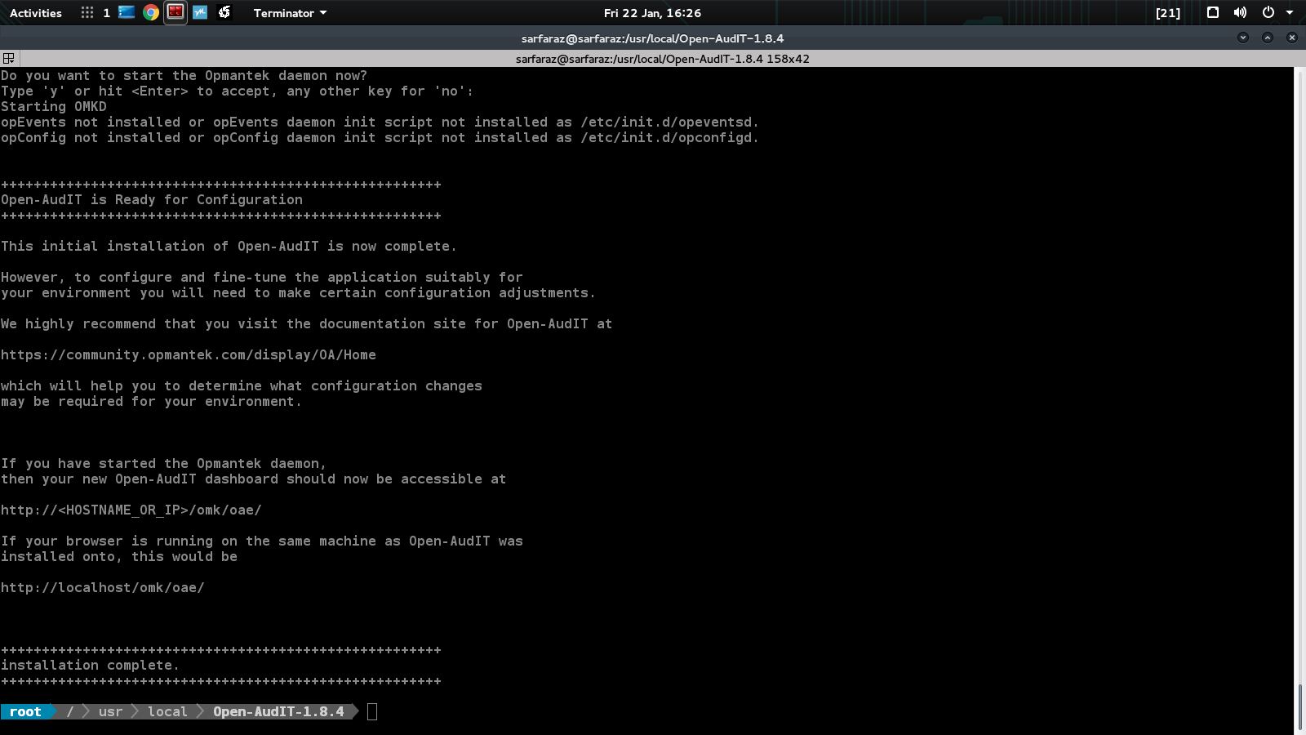Screen dimensions: 1306x735
Task: Select the red Terminator icon in top bar
Action: 175,12
